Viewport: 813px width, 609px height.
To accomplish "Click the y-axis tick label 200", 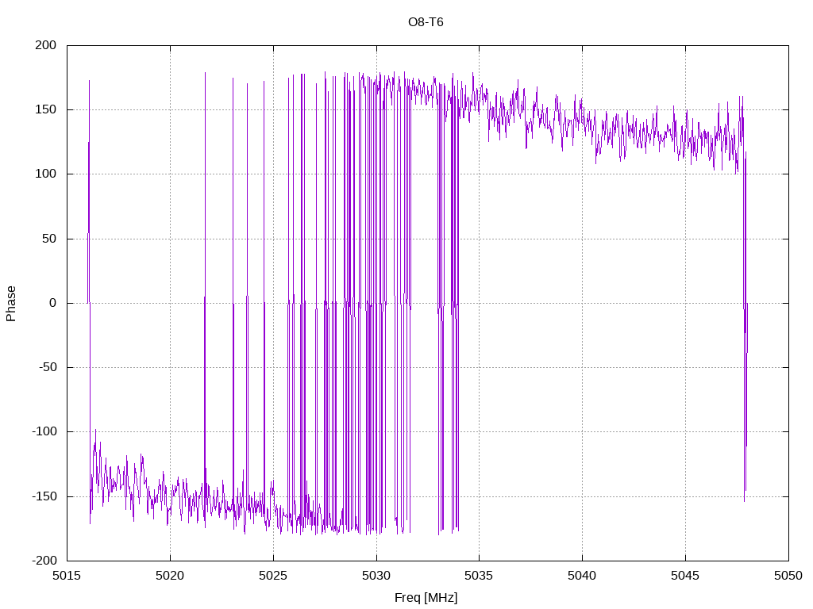I will 45,45.
